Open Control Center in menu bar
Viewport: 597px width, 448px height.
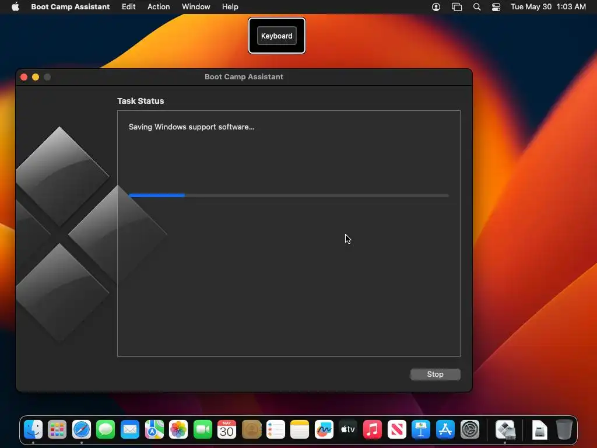point(496,7)
